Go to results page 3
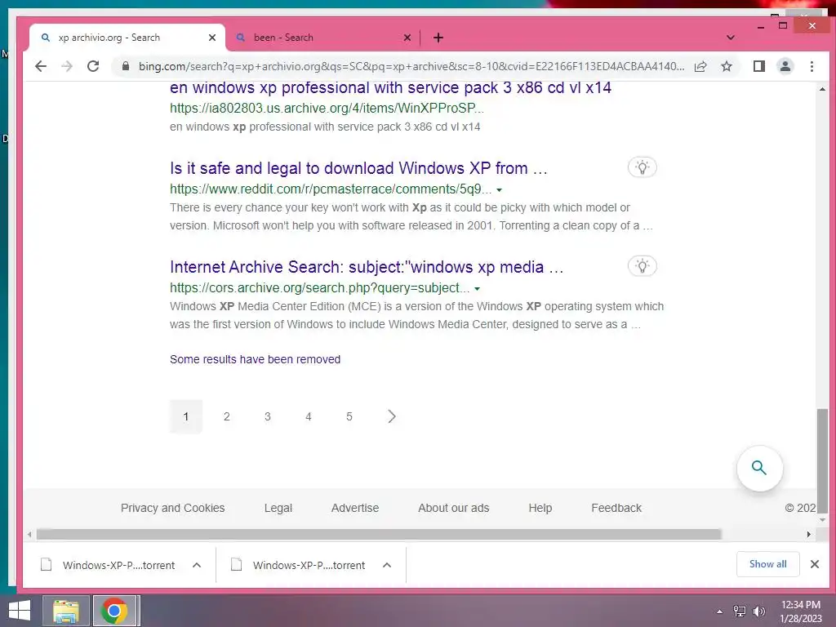Screen dimensions: 836x627 [x=268, y=416]
